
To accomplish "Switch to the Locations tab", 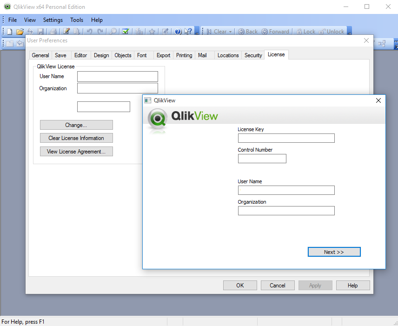I will (228, 55).
